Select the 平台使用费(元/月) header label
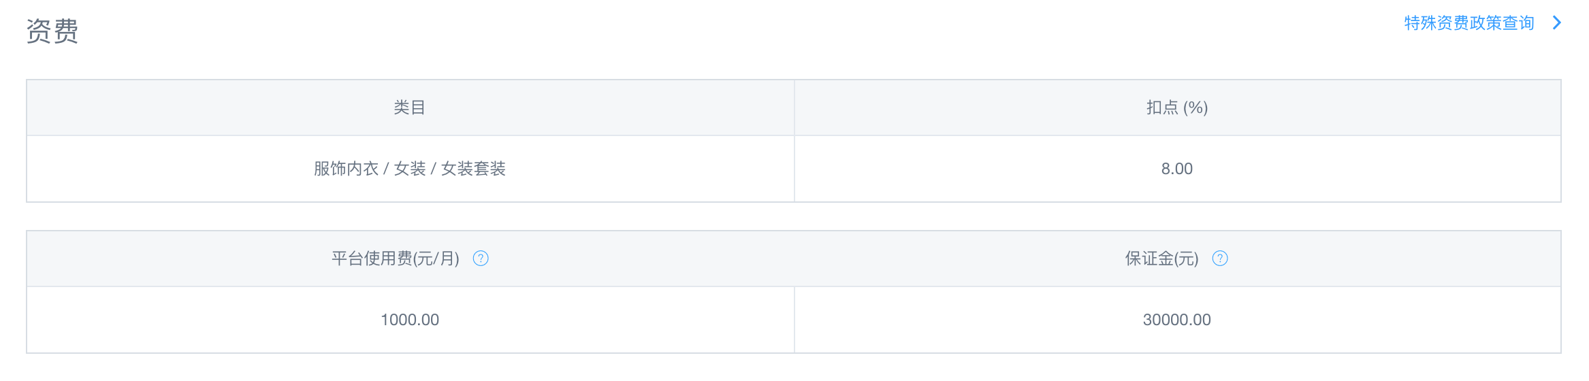 pos(396,259)
